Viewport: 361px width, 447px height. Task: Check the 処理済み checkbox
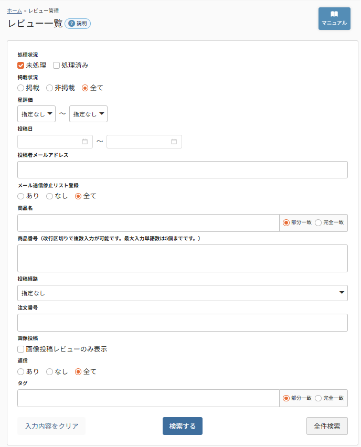pos(56,66)
